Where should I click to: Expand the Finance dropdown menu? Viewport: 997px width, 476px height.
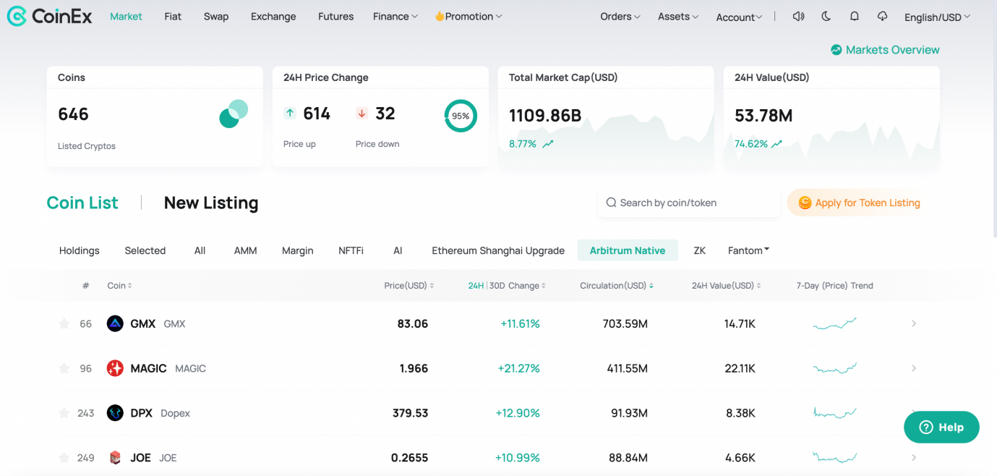pos(395,16)
